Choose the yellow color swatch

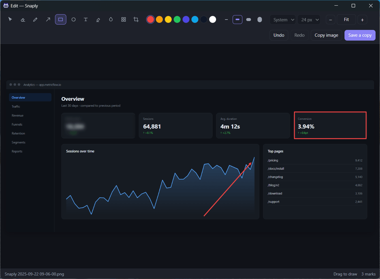(168, 20)
